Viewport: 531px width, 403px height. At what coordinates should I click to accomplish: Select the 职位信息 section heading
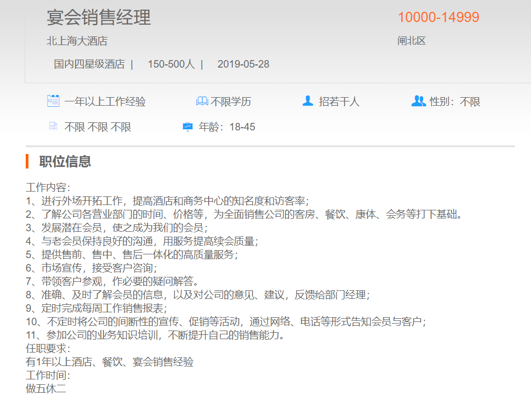[65, 162]
